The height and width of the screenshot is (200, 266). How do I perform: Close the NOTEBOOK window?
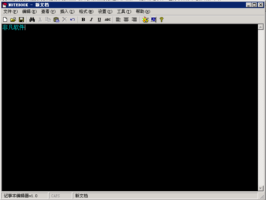(261, 5)
